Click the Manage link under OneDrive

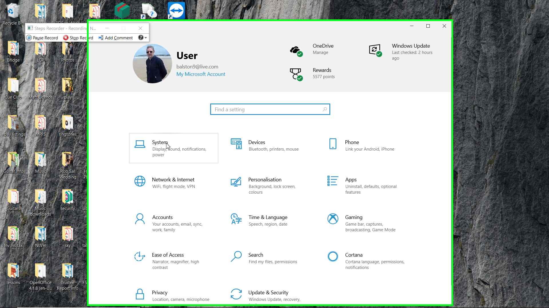[x=320, y=52]
